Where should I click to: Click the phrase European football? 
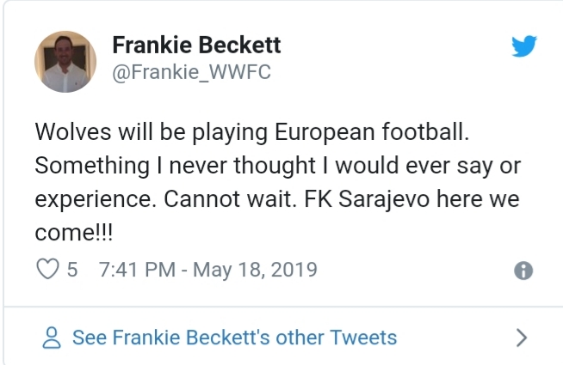[x=371, y=133]
